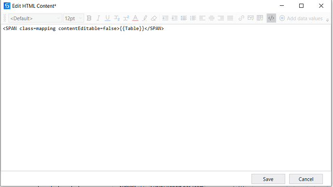Open the 12pt font size dropdown

[73, 18]
